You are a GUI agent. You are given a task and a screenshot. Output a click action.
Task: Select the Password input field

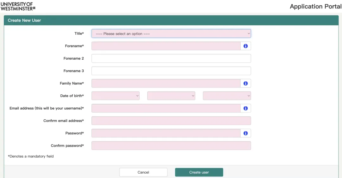166,133
